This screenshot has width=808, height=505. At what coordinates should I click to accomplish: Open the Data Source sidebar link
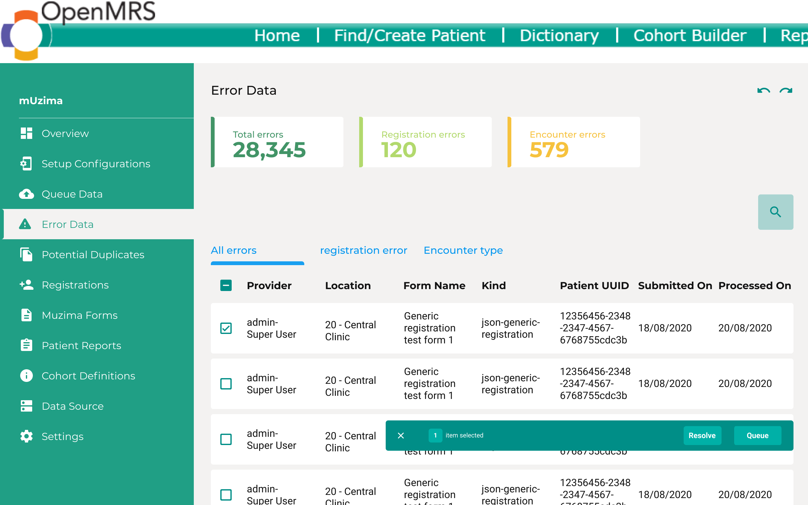pos(73,406)
